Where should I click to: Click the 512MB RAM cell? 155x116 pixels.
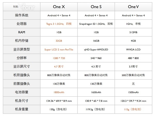pyautogui.click(x=133, y=32)
